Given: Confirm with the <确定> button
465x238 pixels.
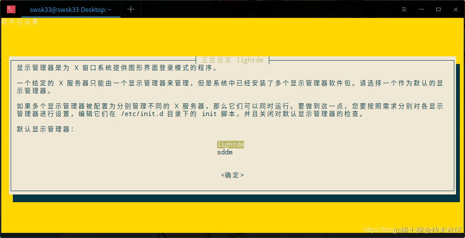Looking at the screenshot, I should pyautogui.click(x=232, y=175).
